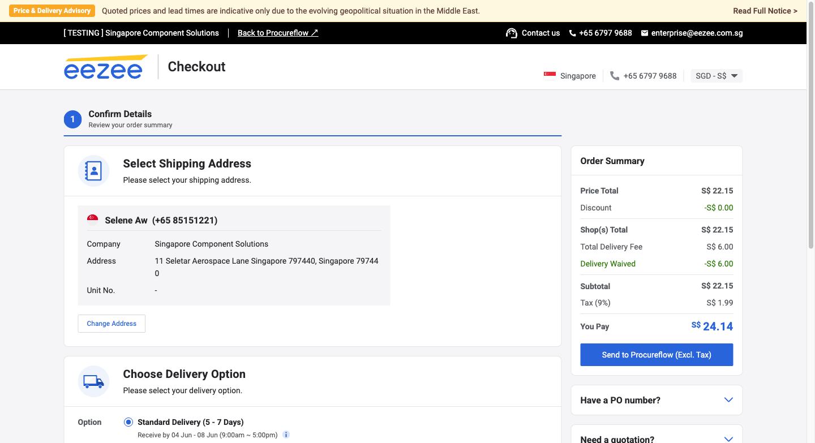Viewport: 815px width, 443px height.
Task: Click the delivery truck icon
Action: click(93, 381)
